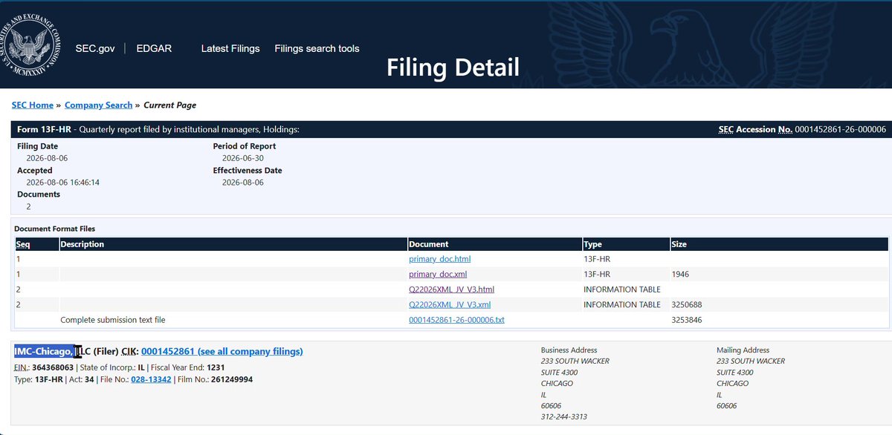
Task: Click the accession number 0001452861-26-000006 text
Action: point(840,129)
